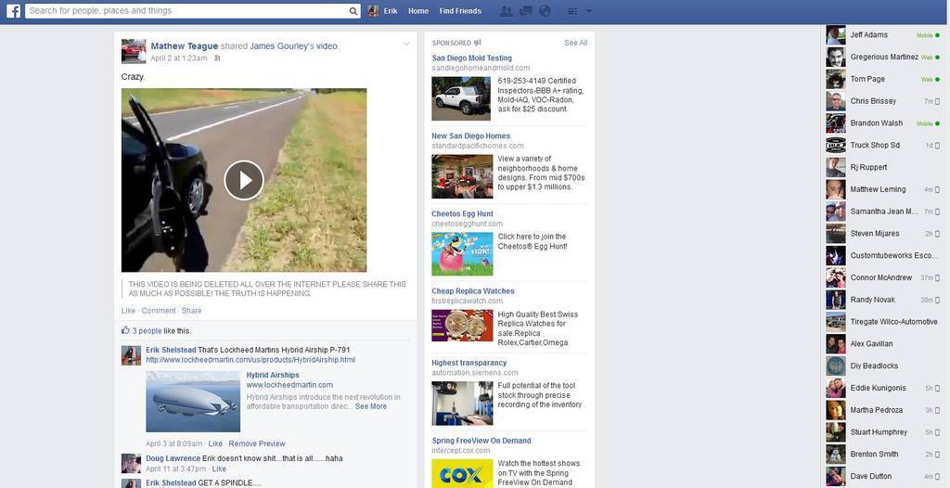Open Cheetos Egg Hunt ad title

(462, 214)
